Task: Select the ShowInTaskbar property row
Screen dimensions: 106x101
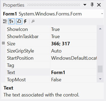Action: pyautogui.click(x=51, y=36)
